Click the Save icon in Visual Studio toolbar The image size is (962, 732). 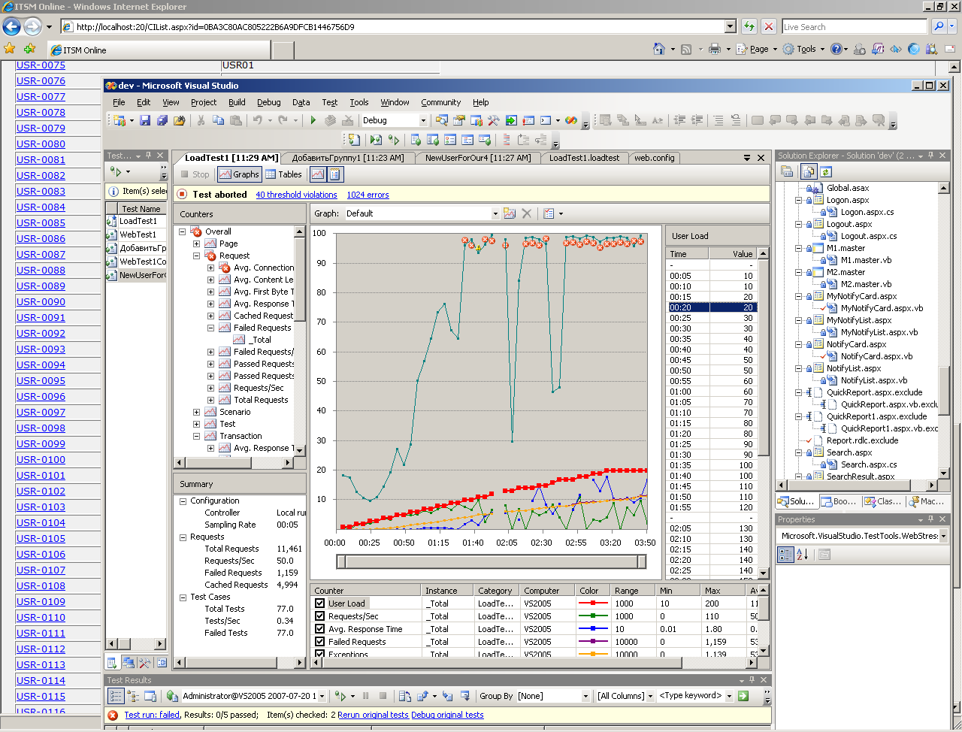(x=145, y=120)
